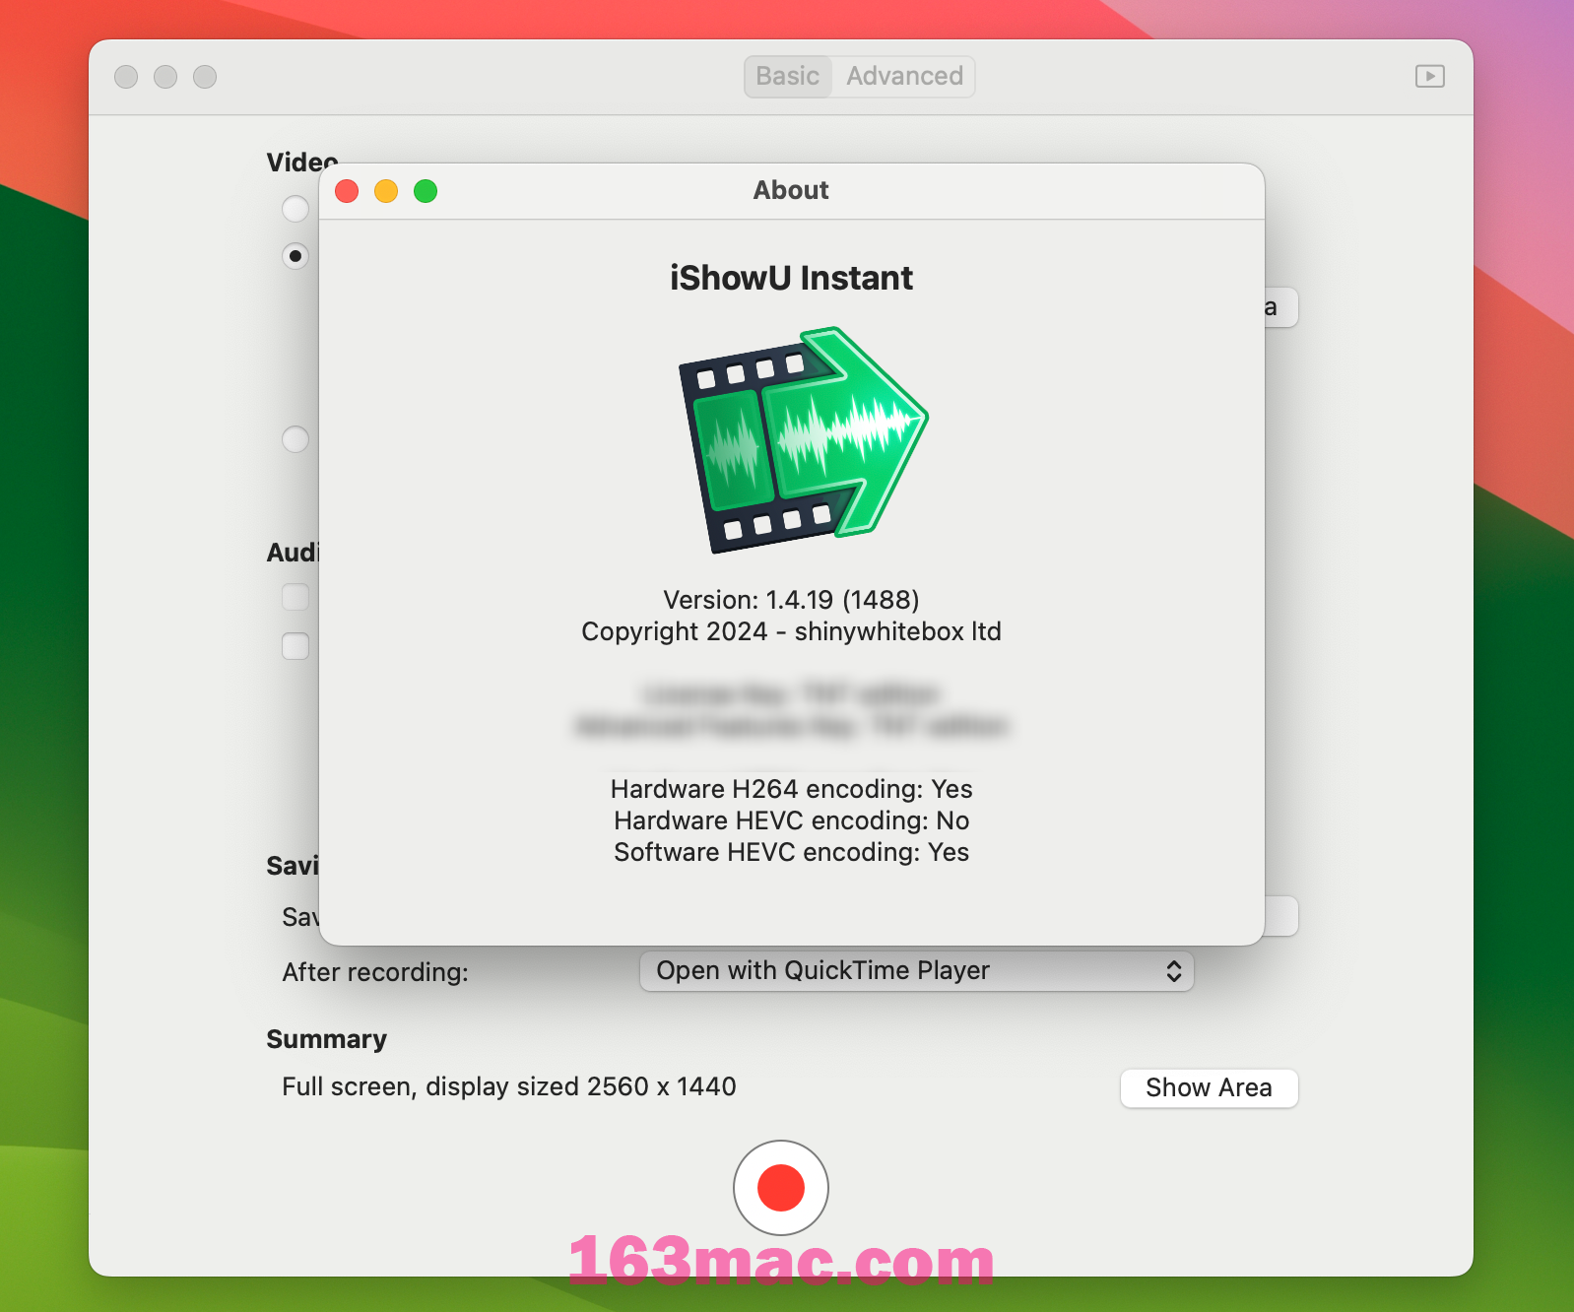Click the iShowU Instant film-strip logo
This screenshot has height=1312, width=1574.
pyautogui.click(x=803, y=439)
